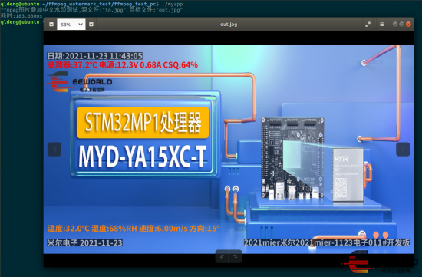Rotate the image counter-clockwise
The width and height of the screenshot is (422, 277).
click(x=222, y=257)
